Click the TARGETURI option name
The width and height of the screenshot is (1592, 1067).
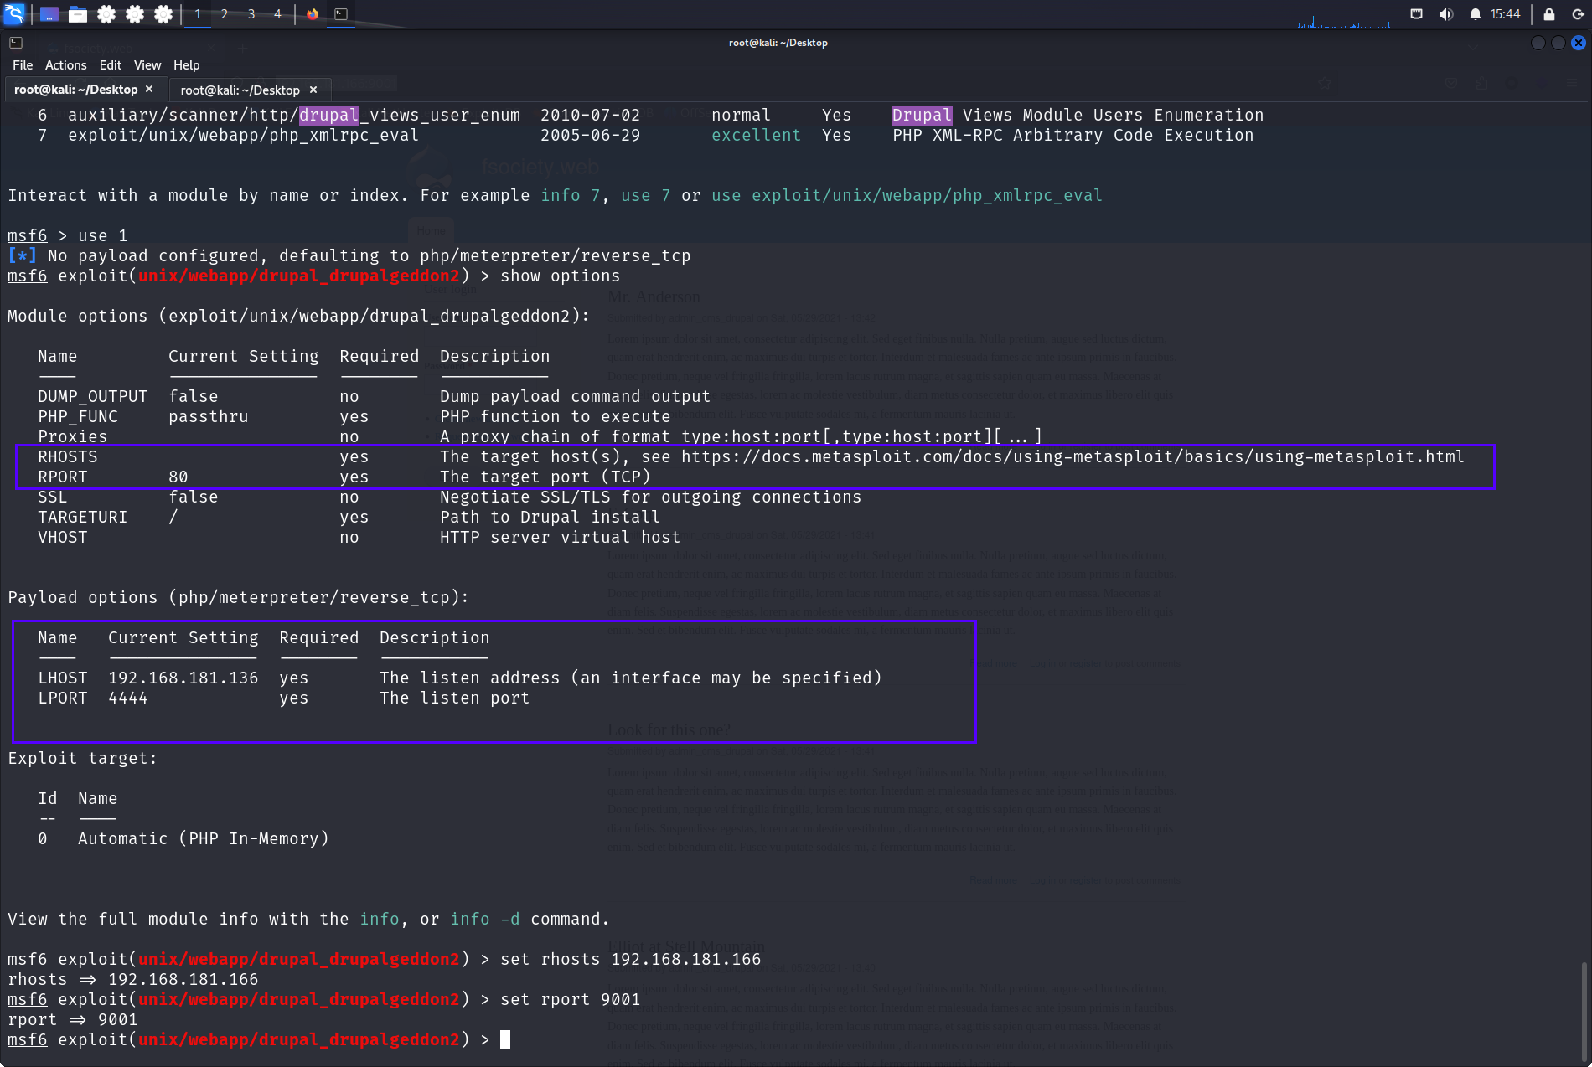coord(83,517)
